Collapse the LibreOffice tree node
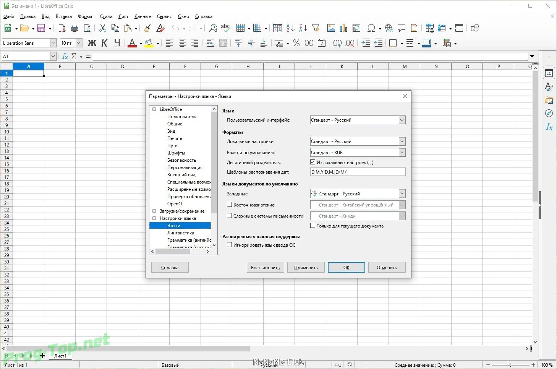The width and height of the screenshot is (557, 369). point(154,109)
